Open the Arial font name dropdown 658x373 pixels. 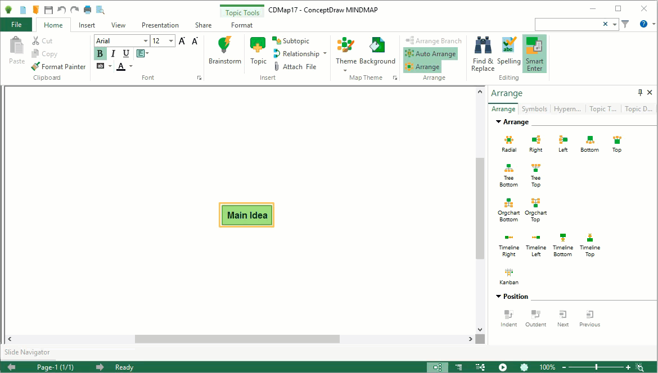click(x=146, y=40)
